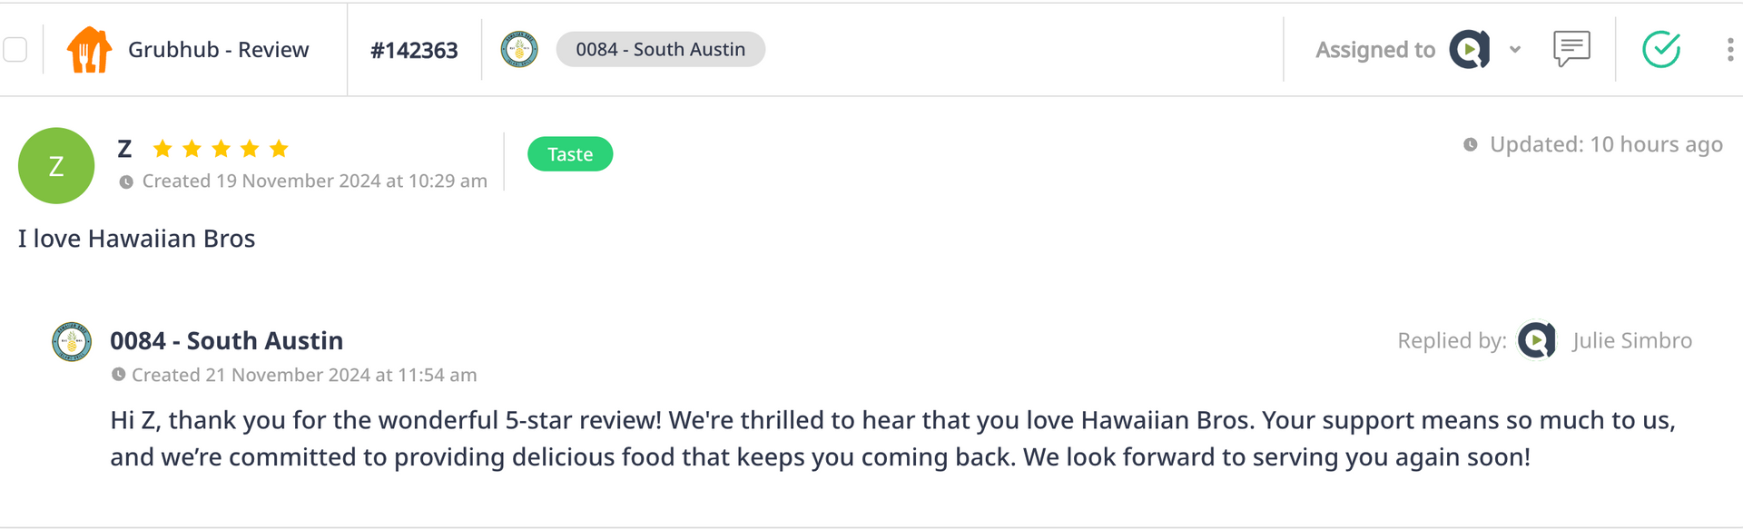Select the 0084 - South Austin location tag

660,50
